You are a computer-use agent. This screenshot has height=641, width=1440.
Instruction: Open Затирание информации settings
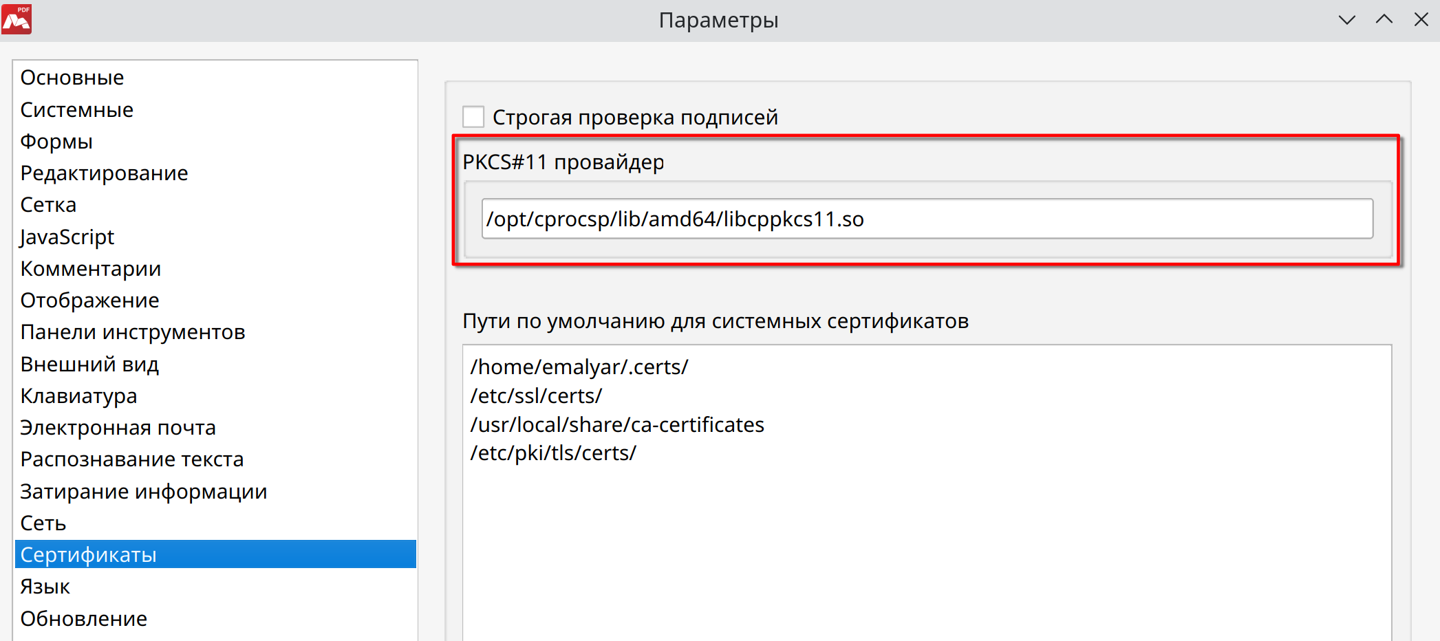(x=215, y=492)
